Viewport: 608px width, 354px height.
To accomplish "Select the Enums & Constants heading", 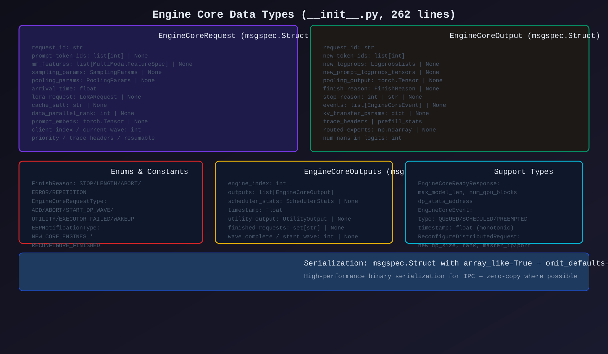I will [x=149, y=172].
